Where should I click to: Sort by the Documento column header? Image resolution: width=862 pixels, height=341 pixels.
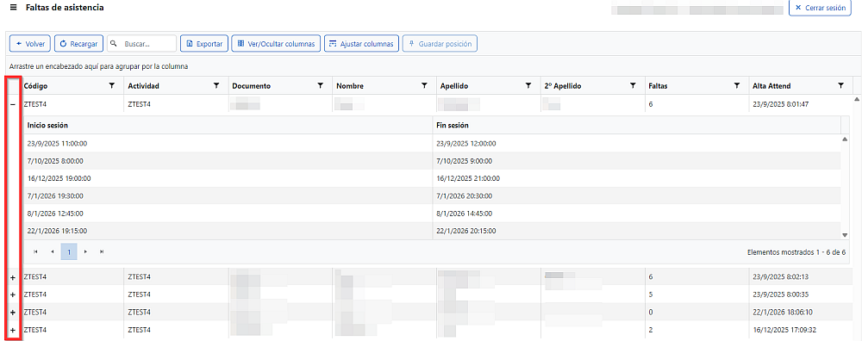coord(251,85)
